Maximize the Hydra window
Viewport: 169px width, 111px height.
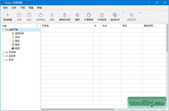point(157,3)
